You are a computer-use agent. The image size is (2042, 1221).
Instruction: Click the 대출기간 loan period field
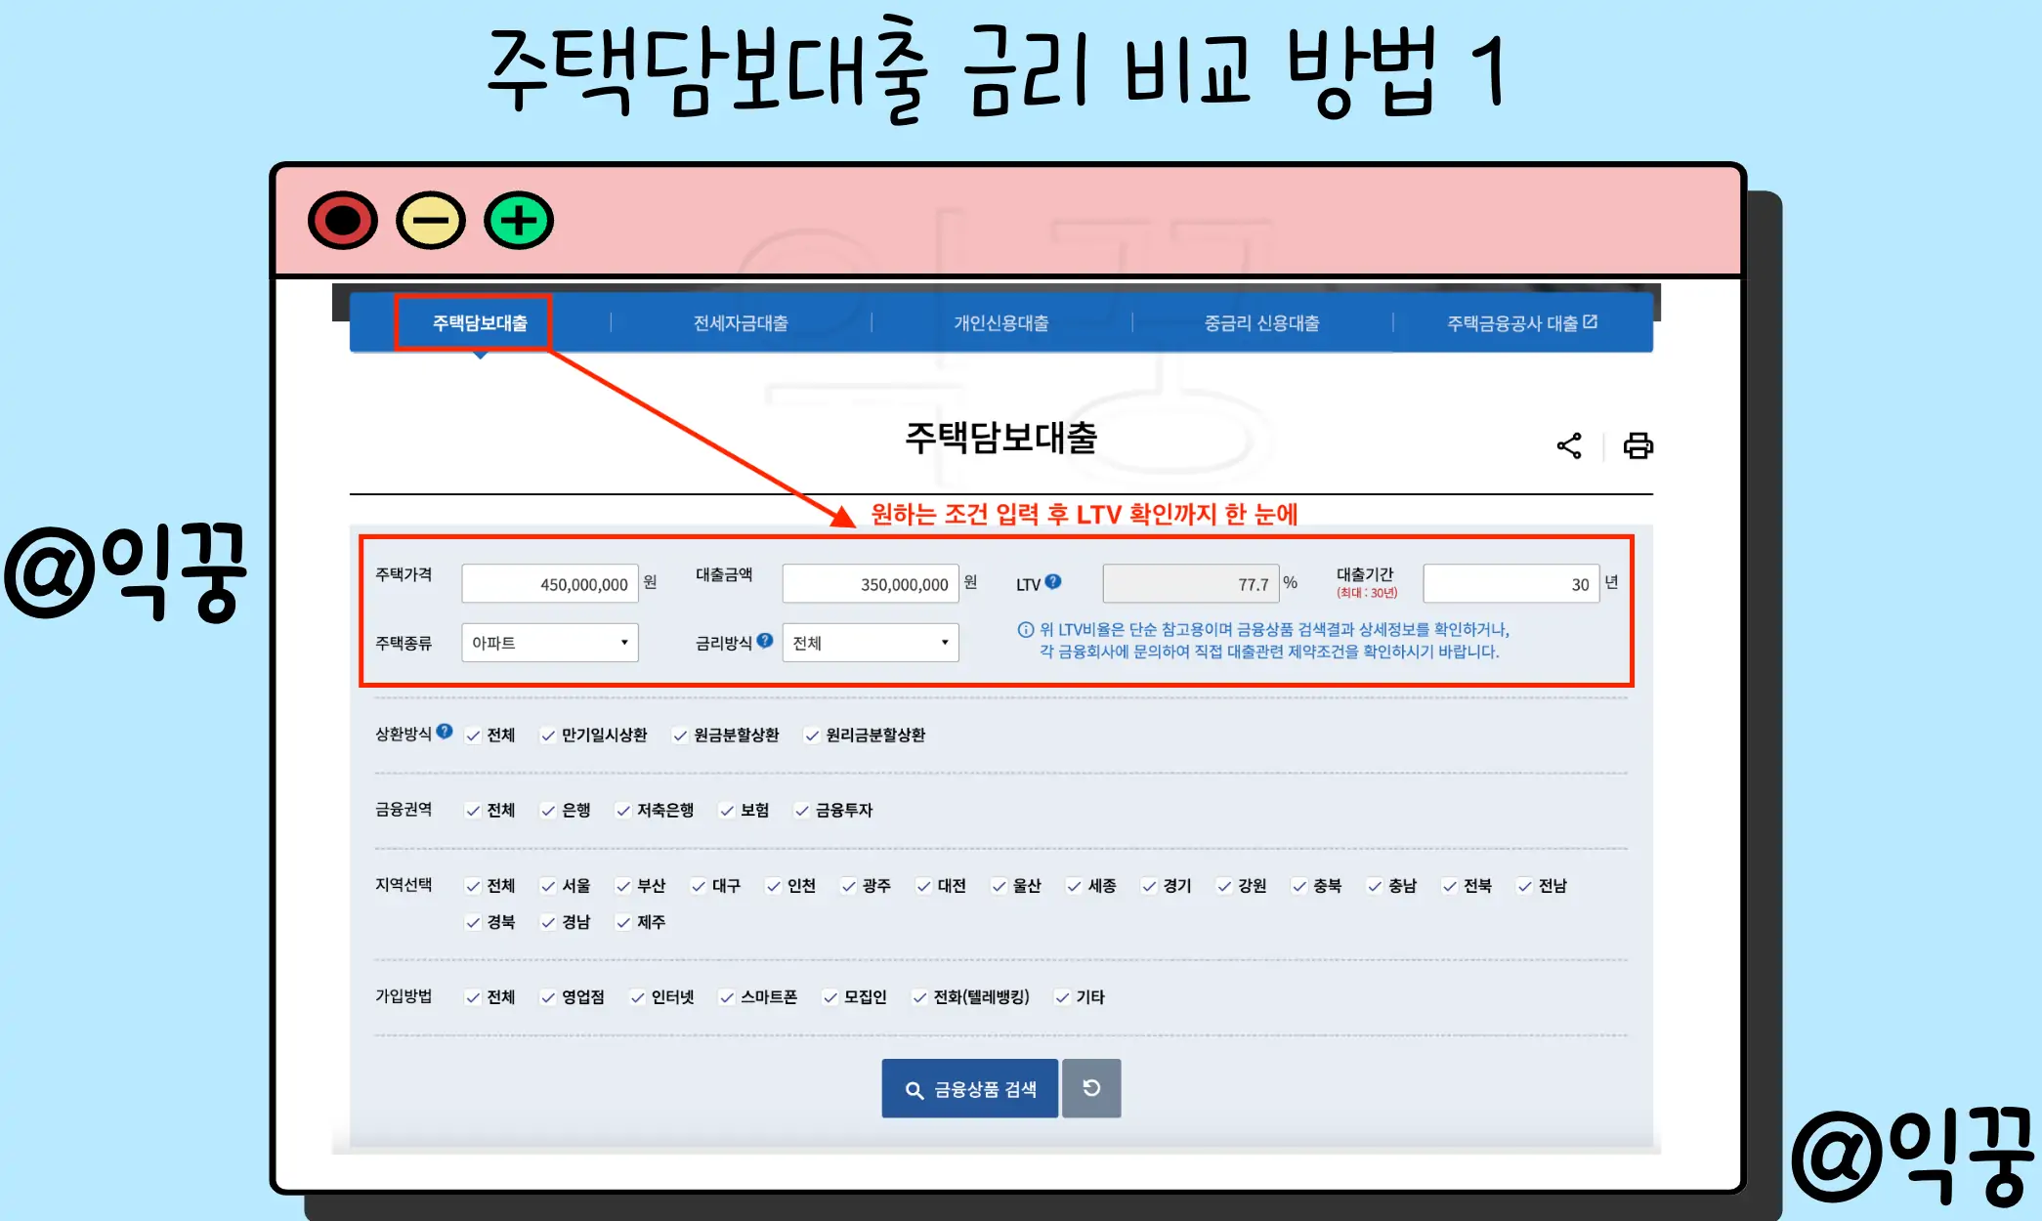click(1510, 582)
